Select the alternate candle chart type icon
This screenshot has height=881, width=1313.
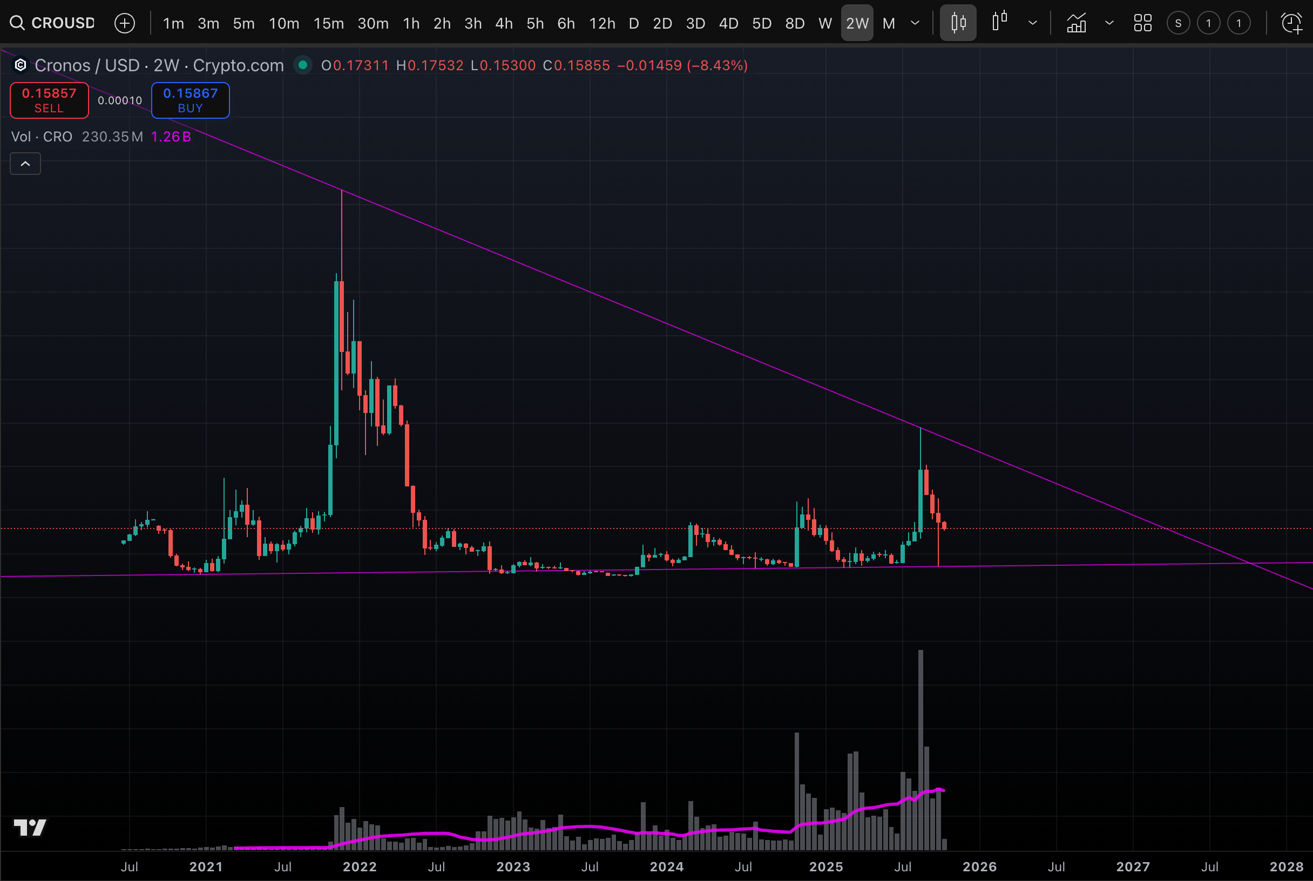click(999, 23)
